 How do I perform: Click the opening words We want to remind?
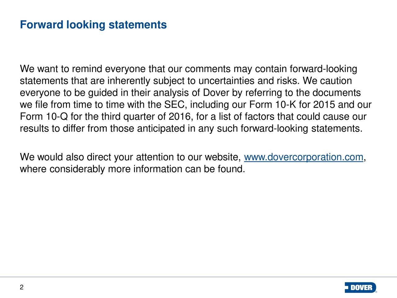pos(62,70)
